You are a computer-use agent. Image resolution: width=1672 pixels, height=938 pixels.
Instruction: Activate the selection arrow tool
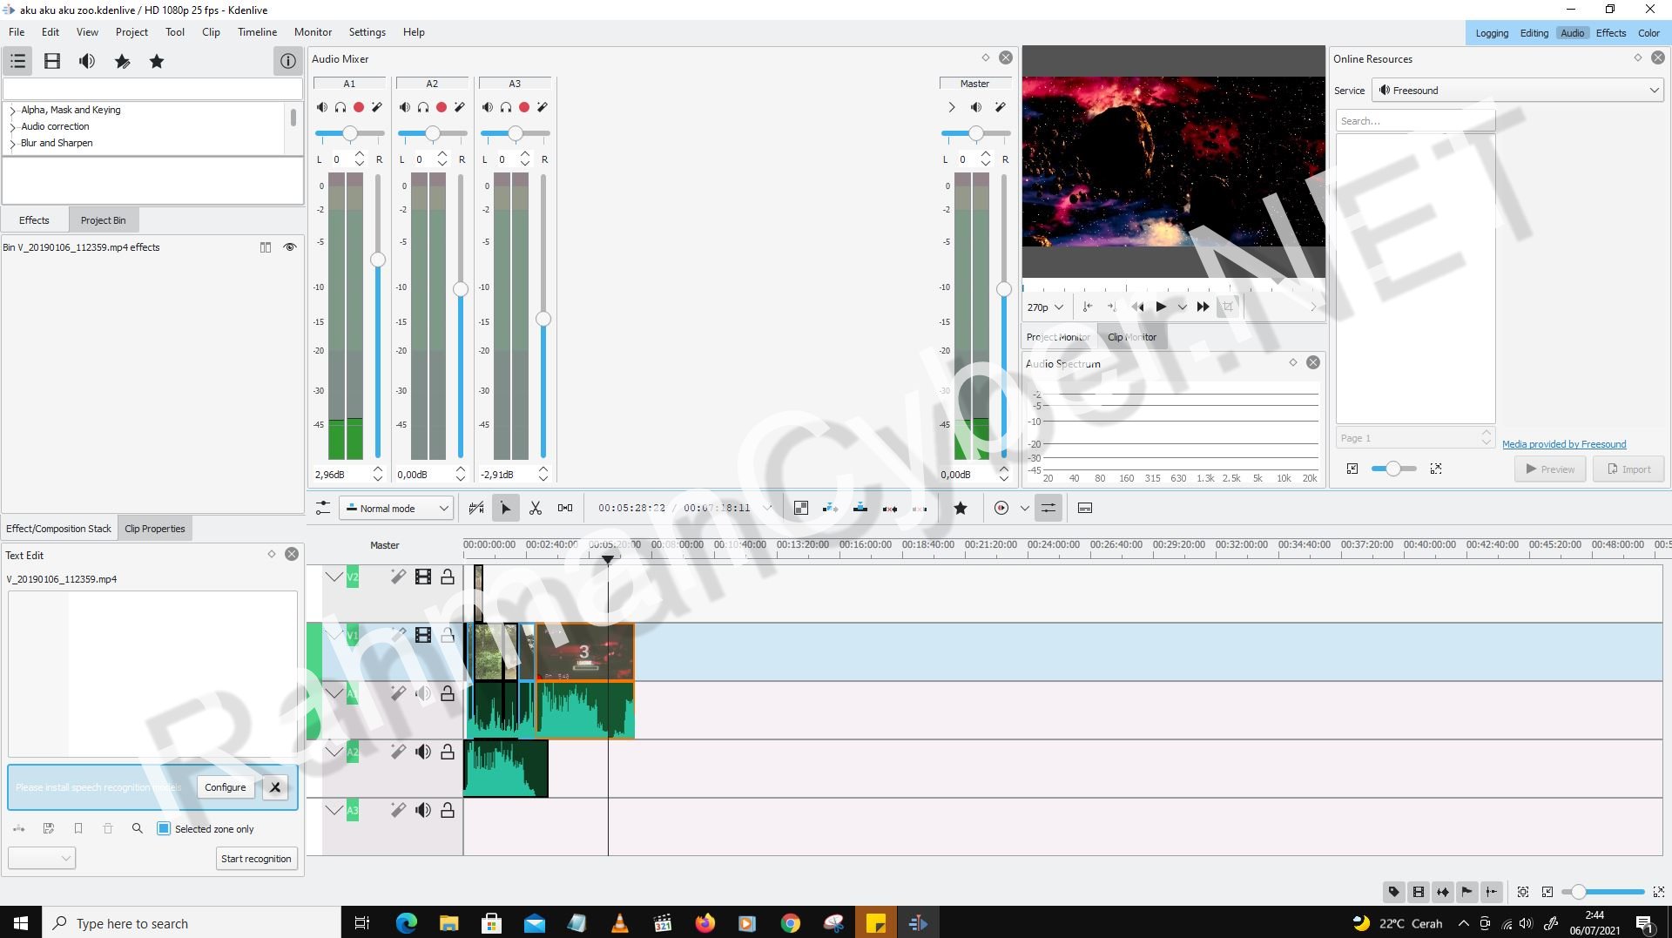[505, 508]
